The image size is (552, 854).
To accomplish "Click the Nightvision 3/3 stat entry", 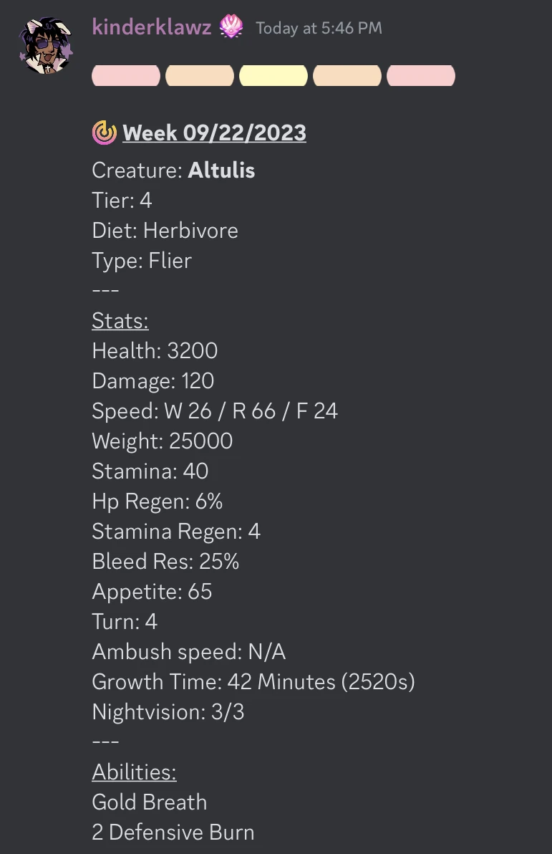I will pyautogui.click(x=170, y=711).
